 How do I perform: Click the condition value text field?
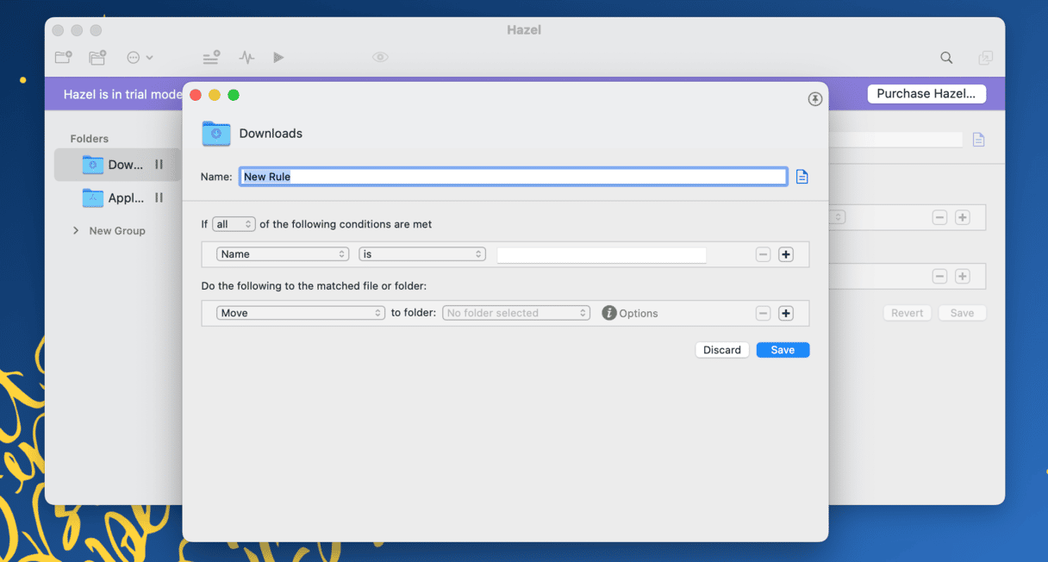tap(602, 255)
